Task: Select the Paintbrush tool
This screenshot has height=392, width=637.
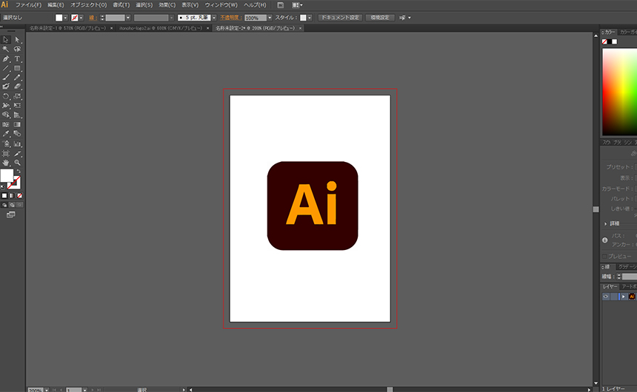Action: pos(6,77)
